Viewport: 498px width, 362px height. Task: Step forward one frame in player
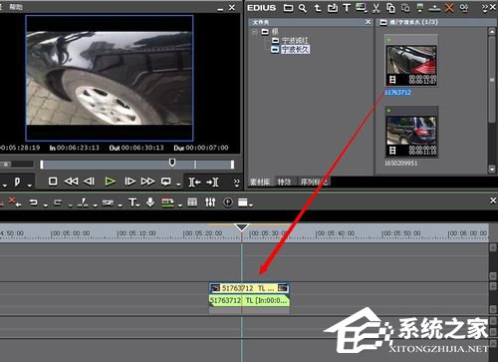pos(129,181)
